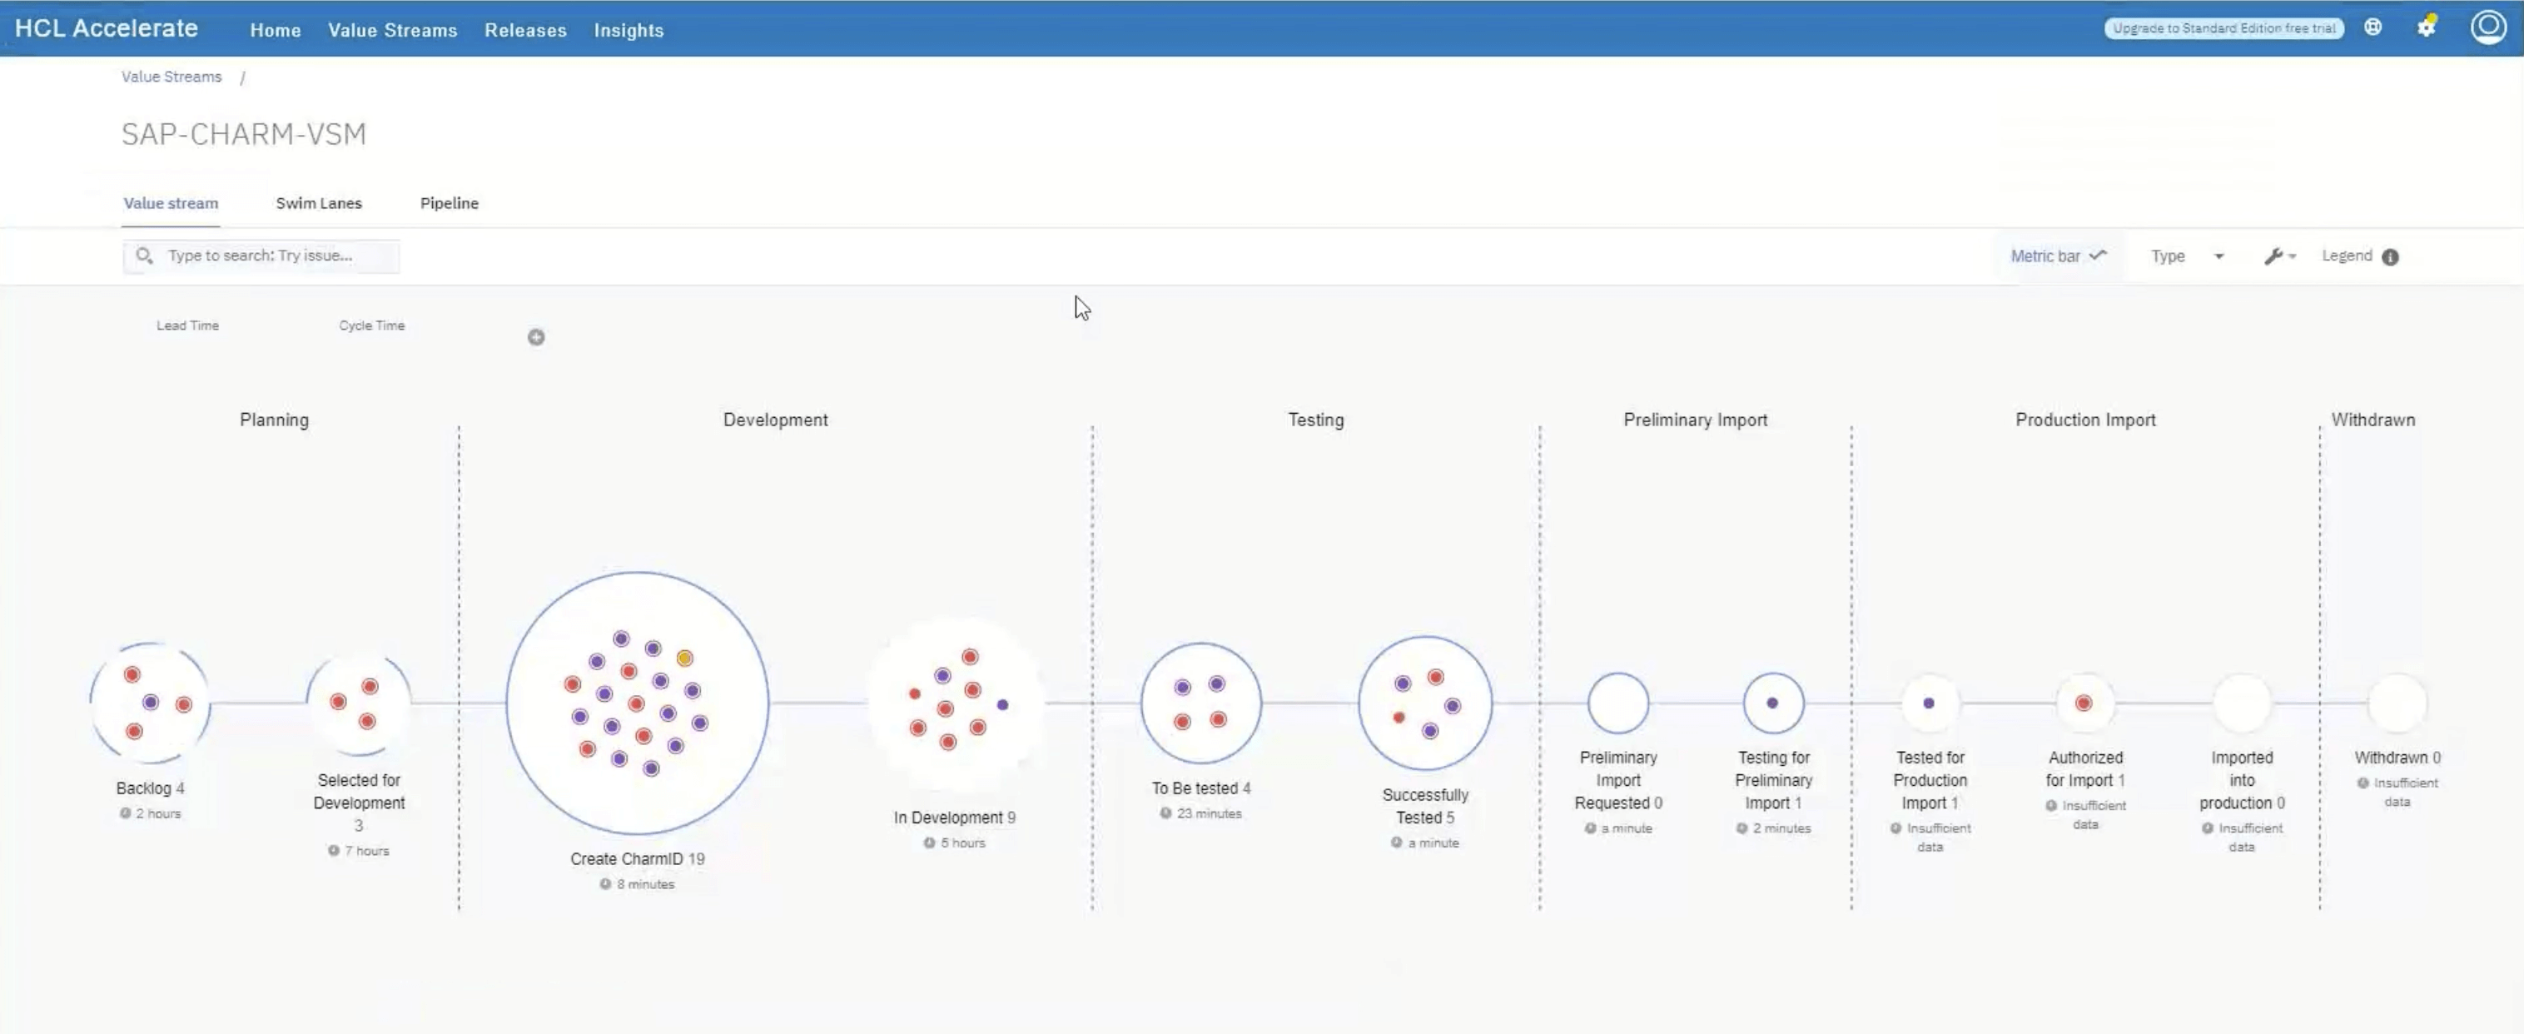The image size is (2524, 1034).
Task: Select the Create CharmID stage circle
Action: pos(638,703)
